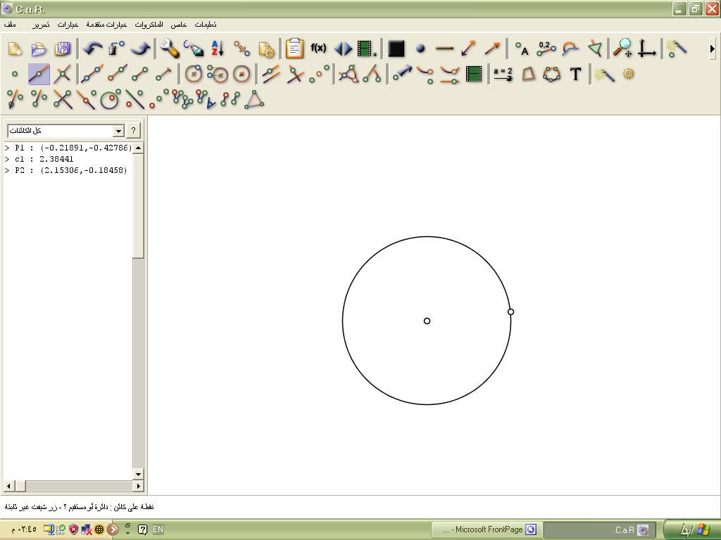Click the wrench edit-object tool
The height and width of the screenshot is (540, 721).
click(169, 49)
